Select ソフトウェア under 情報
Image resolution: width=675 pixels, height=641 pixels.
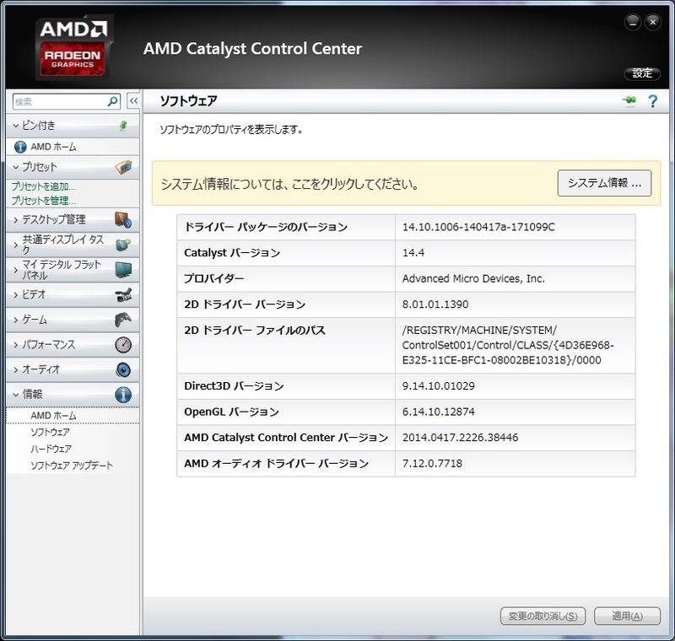pos(50,432)
